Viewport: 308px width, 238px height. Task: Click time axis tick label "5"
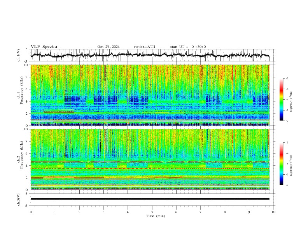(x=152, y=212)
